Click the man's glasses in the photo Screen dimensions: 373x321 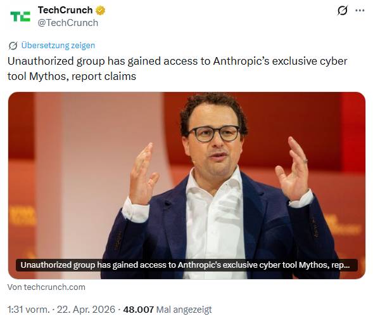[214, 133]
